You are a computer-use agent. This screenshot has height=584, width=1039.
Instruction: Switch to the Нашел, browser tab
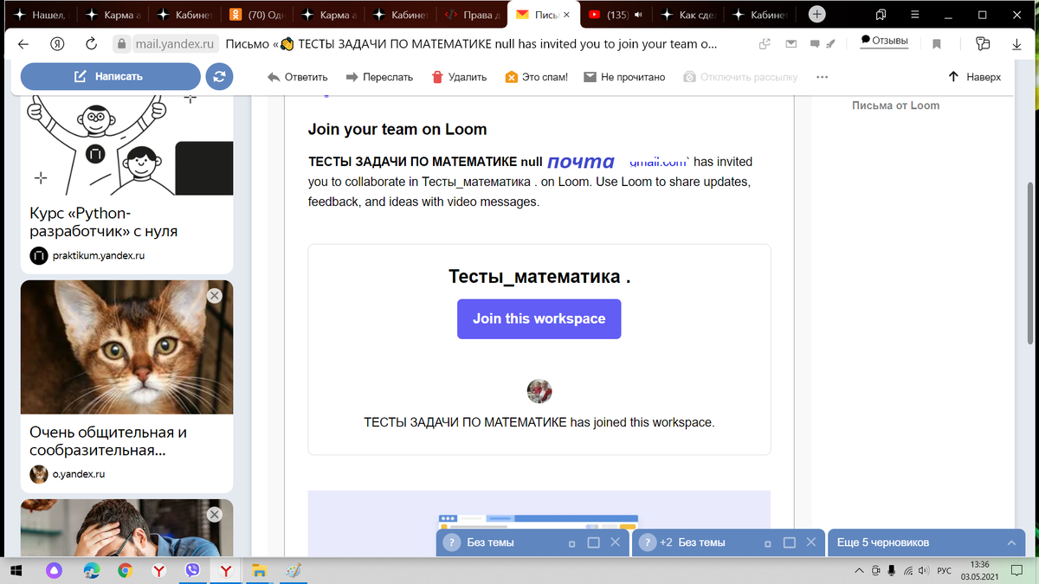point(41,15)
